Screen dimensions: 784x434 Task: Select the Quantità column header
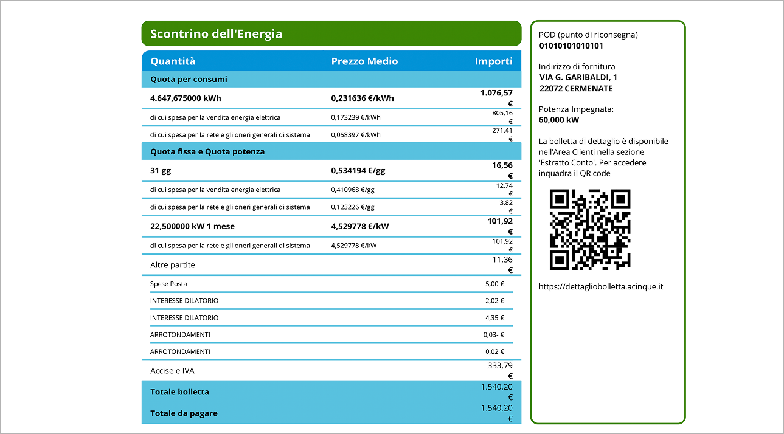point(173,61)
